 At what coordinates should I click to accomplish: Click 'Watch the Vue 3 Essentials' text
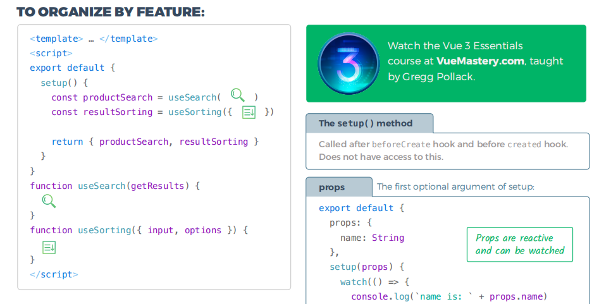[x=455, y=46]
